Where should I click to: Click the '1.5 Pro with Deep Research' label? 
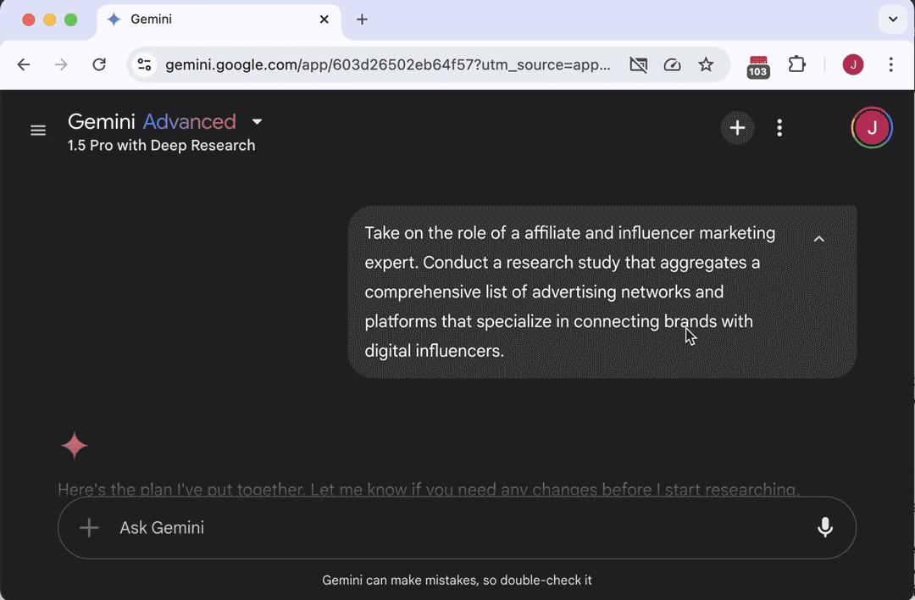point(161,145)
